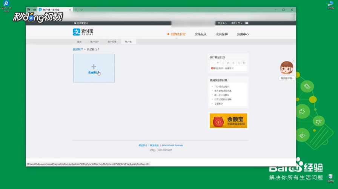Switch to the 账户资产 sub-tab
338x189 pixels.
pyautogui.click(x=94, y=42)
